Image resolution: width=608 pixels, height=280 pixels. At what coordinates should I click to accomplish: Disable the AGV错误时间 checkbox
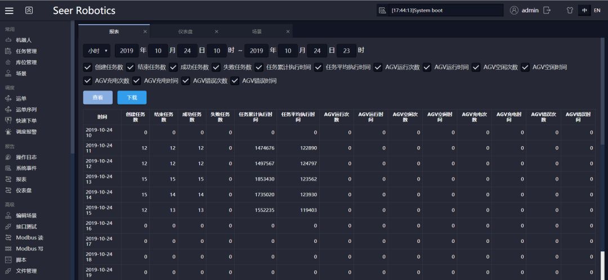click(235, 80)
